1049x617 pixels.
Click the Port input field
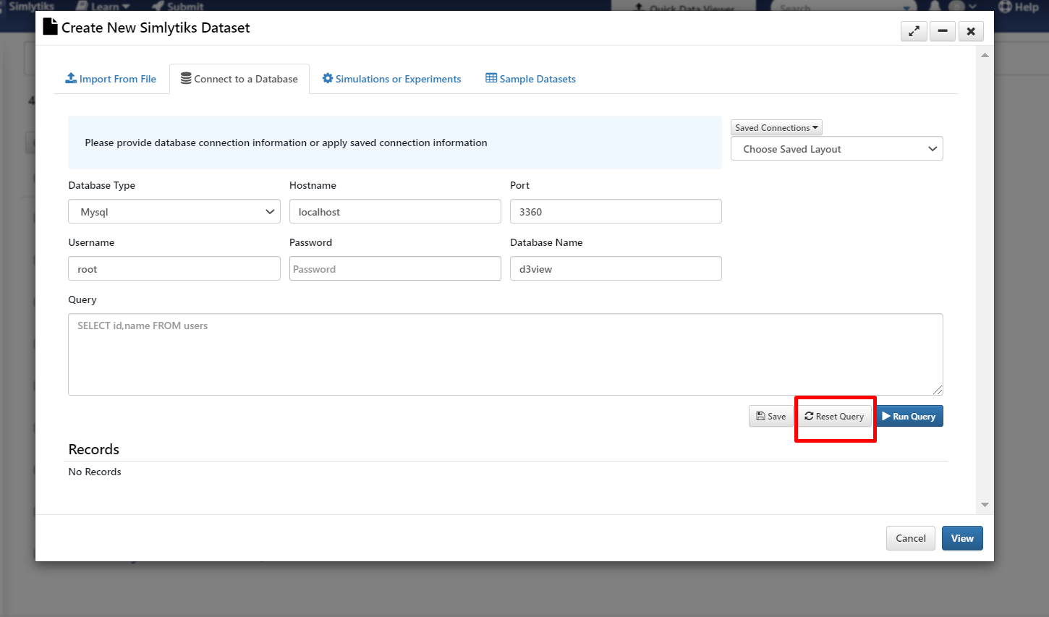click(x=616, y=212)
